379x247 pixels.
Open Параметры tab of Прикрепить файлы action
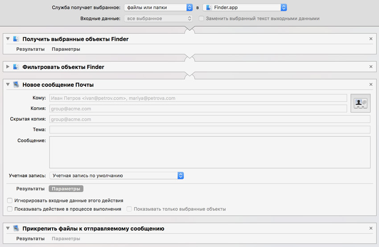[66, 239]
